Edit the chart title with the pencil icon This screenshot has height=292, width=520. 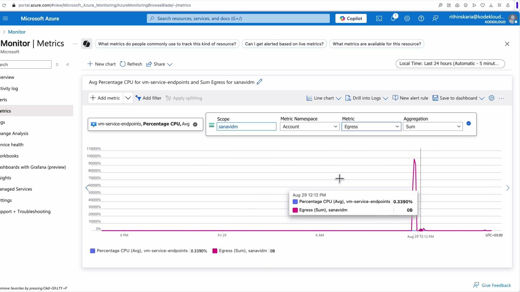pos(259,82)
